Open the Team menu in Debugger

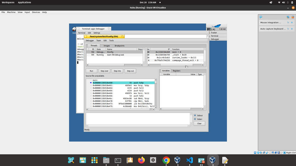coord(99,40)
